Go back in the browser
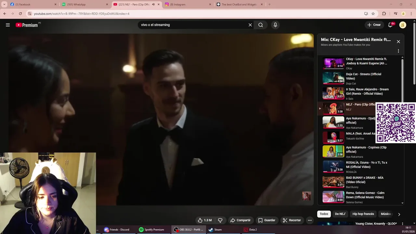The width and height of the screenshot is (416, 234). pyautogui.click(x=5, y=14)
